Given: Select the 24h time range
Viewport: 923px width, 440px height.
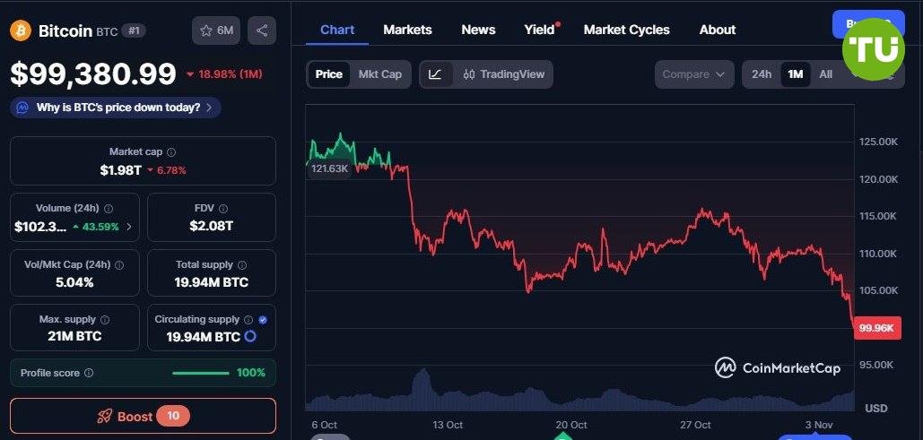Looking at the screenshot, I should pyautogui.click(x=762, y=74).
